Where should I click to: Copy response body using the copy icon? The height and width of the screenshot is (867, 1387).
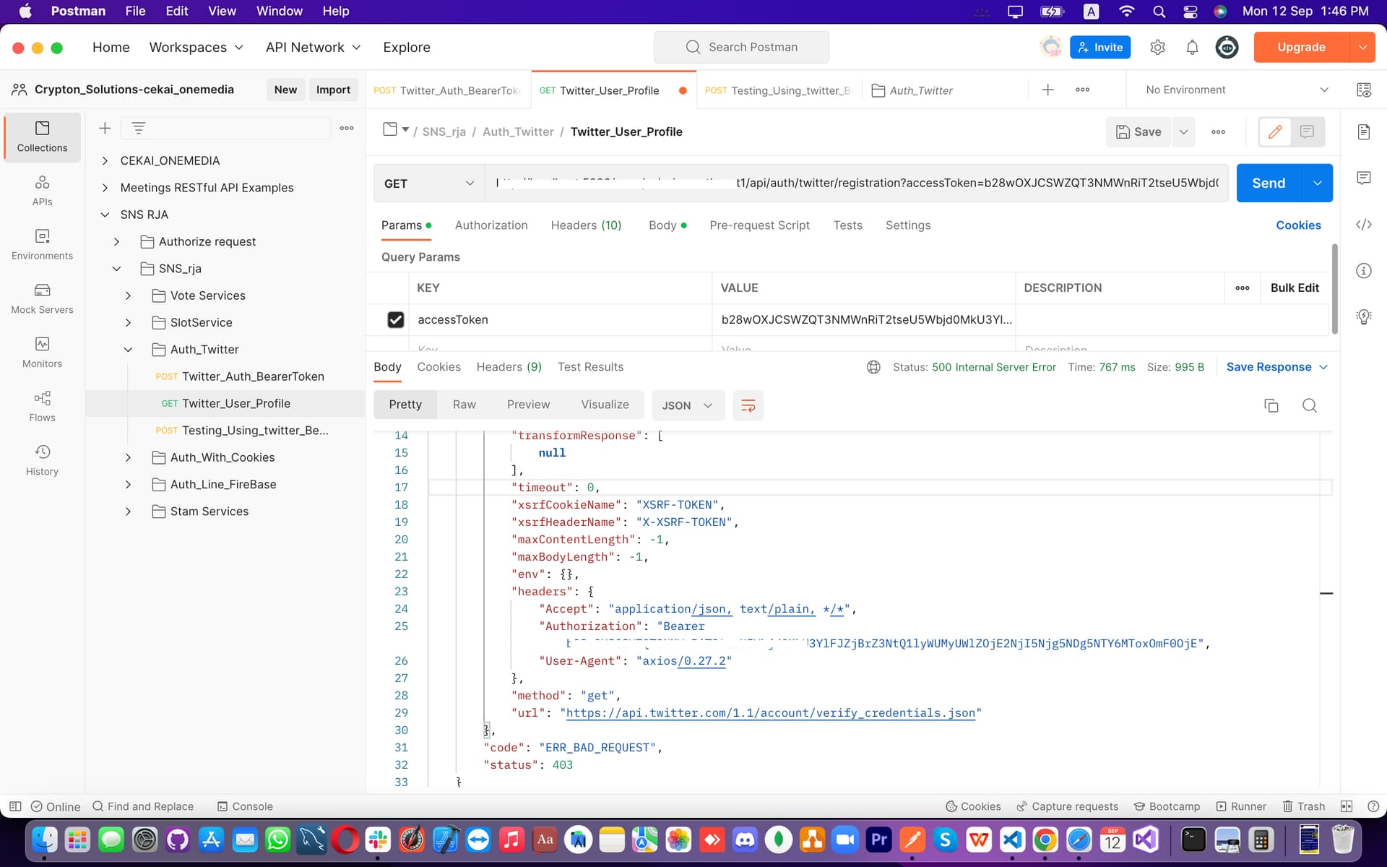pos(1271,405)
